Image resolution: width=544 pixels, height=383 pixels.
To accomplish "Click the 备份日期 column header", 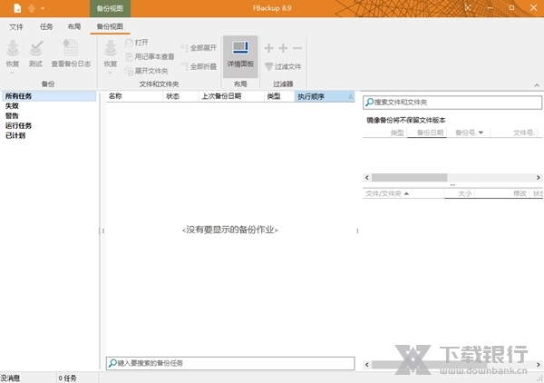I will (x=427, y=133).
